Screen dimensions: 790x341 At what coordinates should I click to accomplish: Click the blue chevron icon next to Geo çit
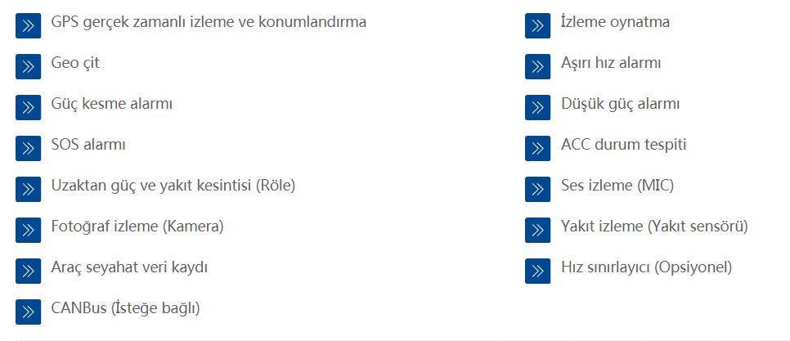28,66
